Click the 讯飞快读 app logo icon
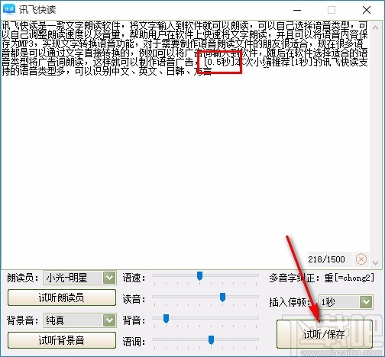This screenshot has height=357, width=385. tap(9, 10)
